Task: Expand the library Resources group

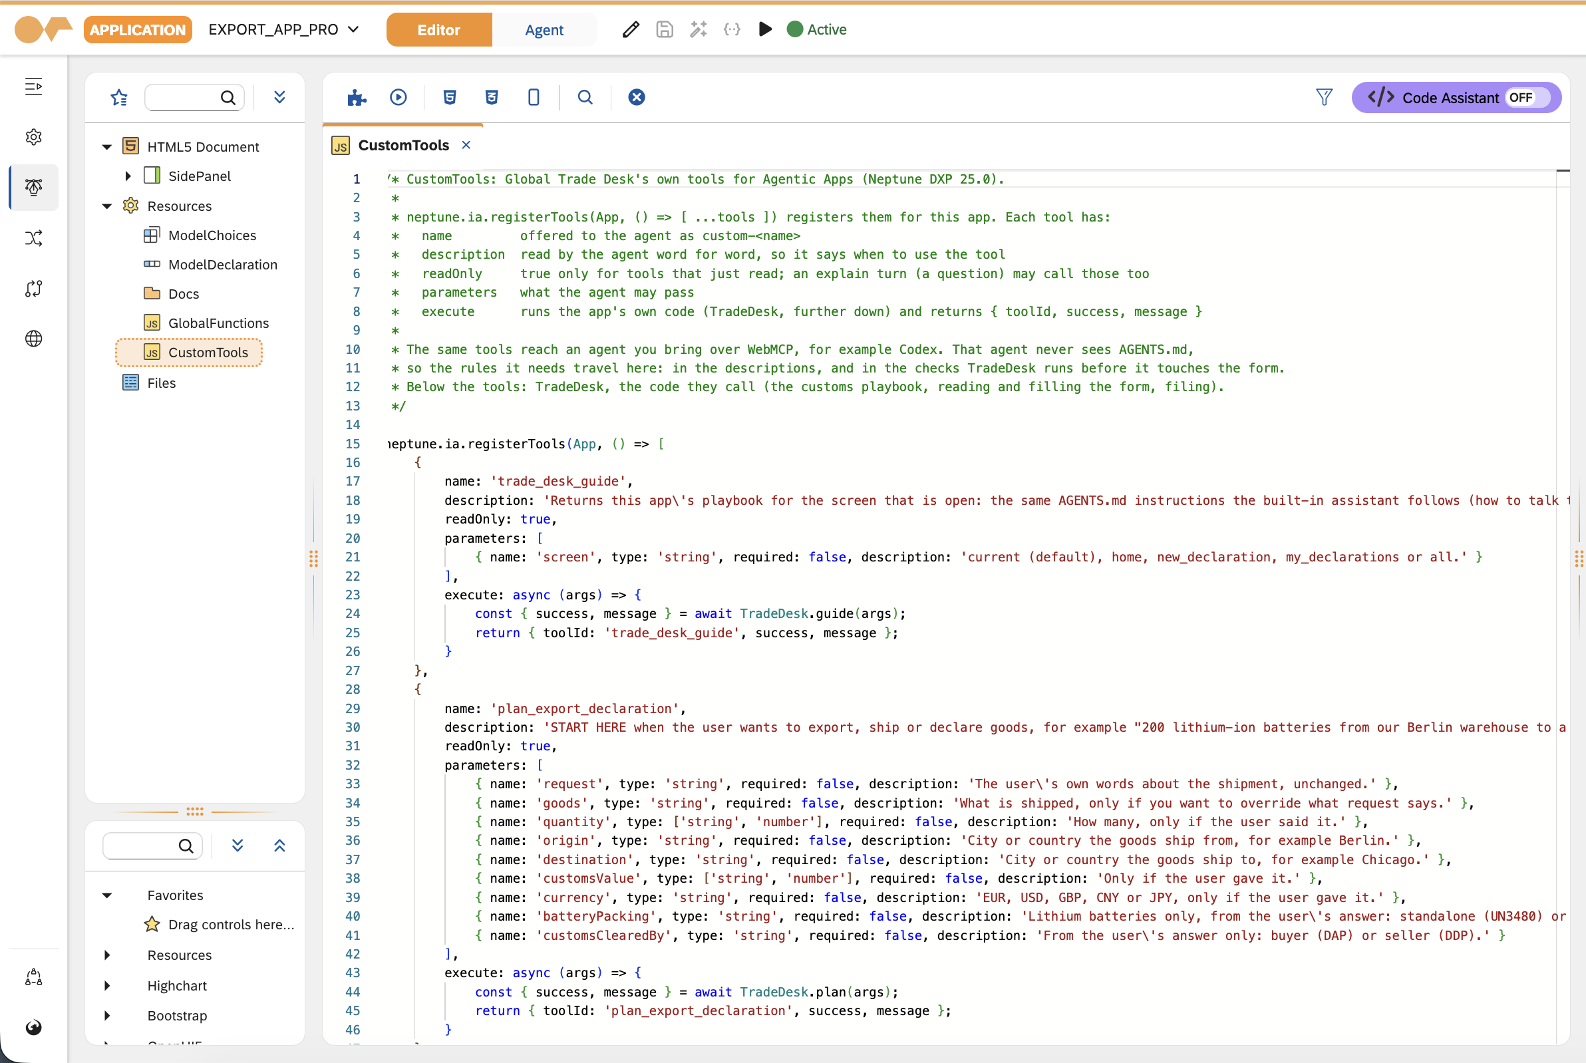Action: point(106,955)
